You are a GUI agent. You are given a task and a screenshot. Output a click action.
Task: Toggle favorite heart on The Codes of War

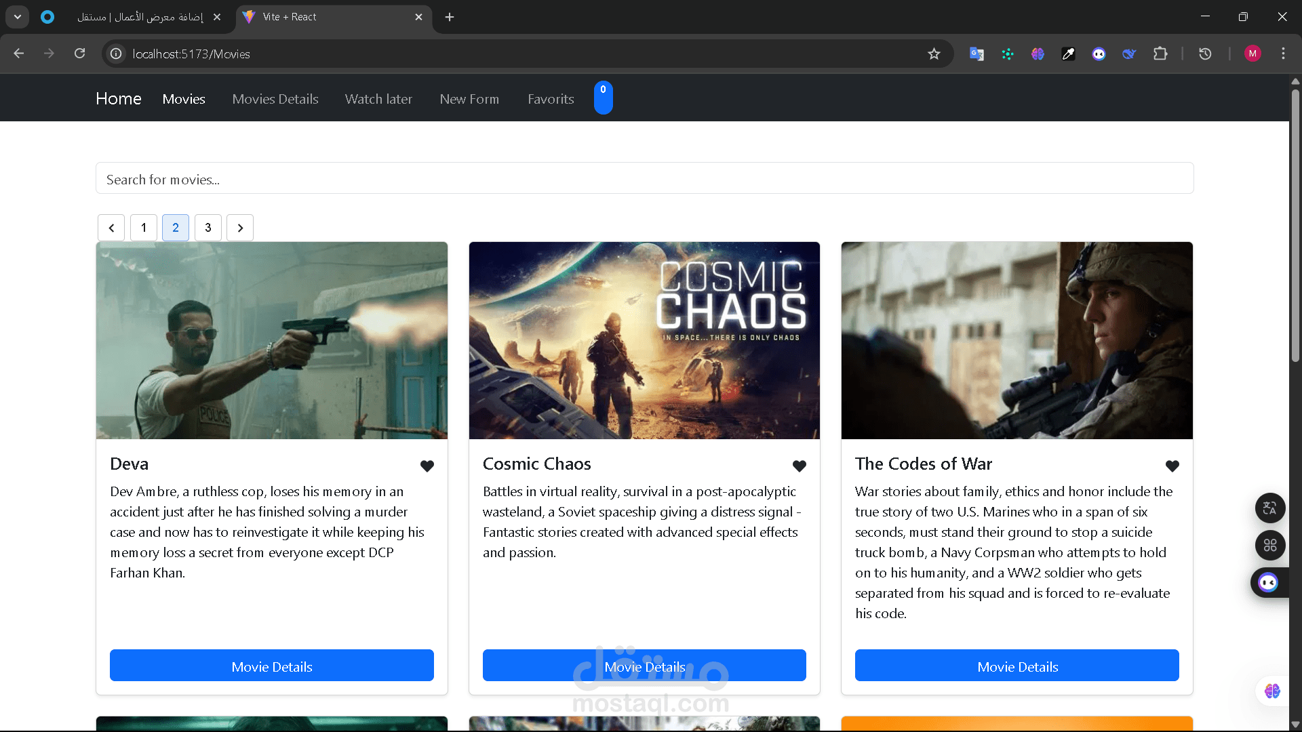coord(1172,466)
